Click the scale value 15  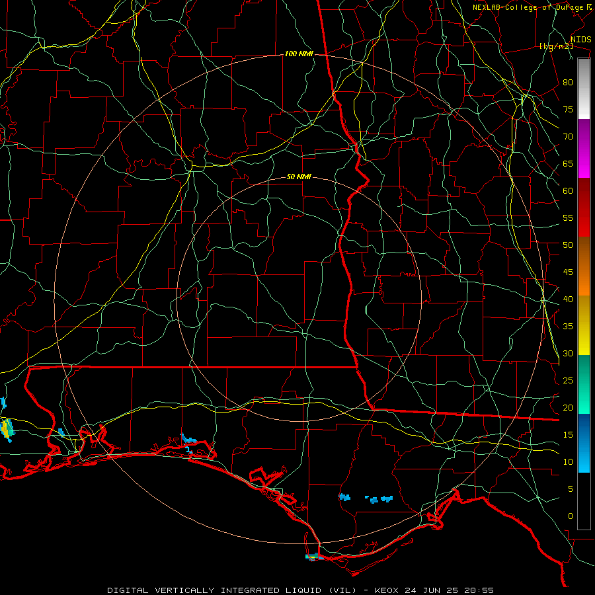568,434
